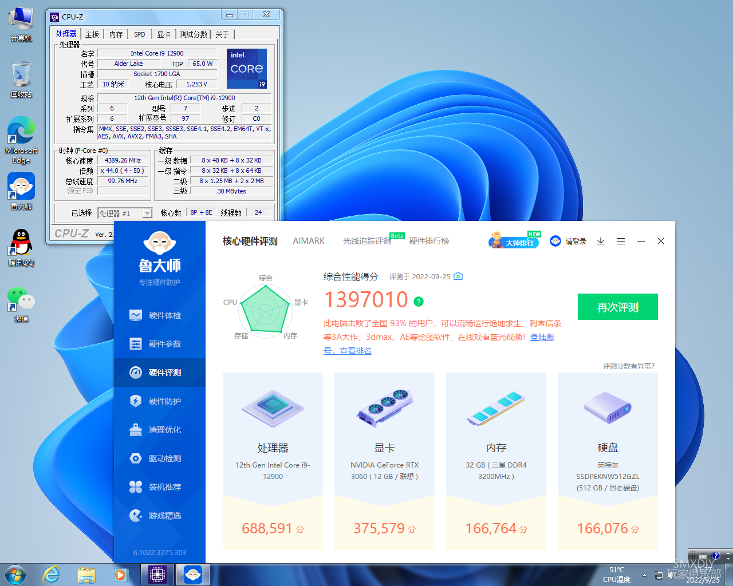The image size is (733, 586).
Task: Click the 硬件防护 shield icon
Action: point(136,401)
